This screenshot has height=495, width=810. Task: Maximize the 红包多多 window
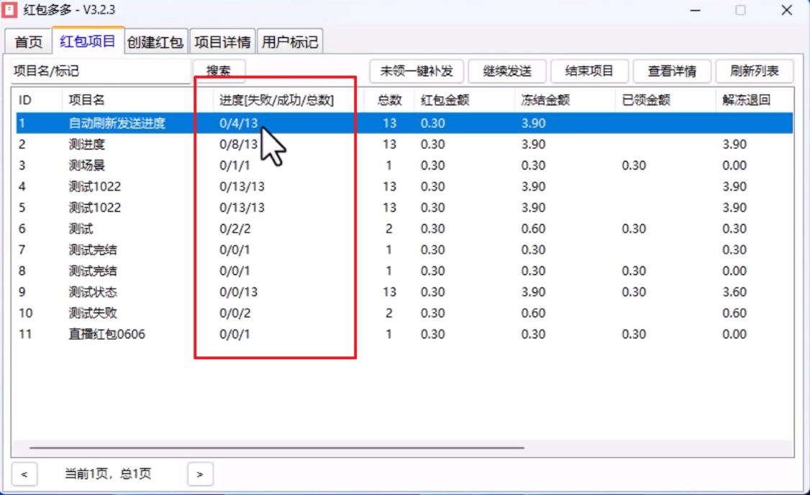[x=740, y=10]
